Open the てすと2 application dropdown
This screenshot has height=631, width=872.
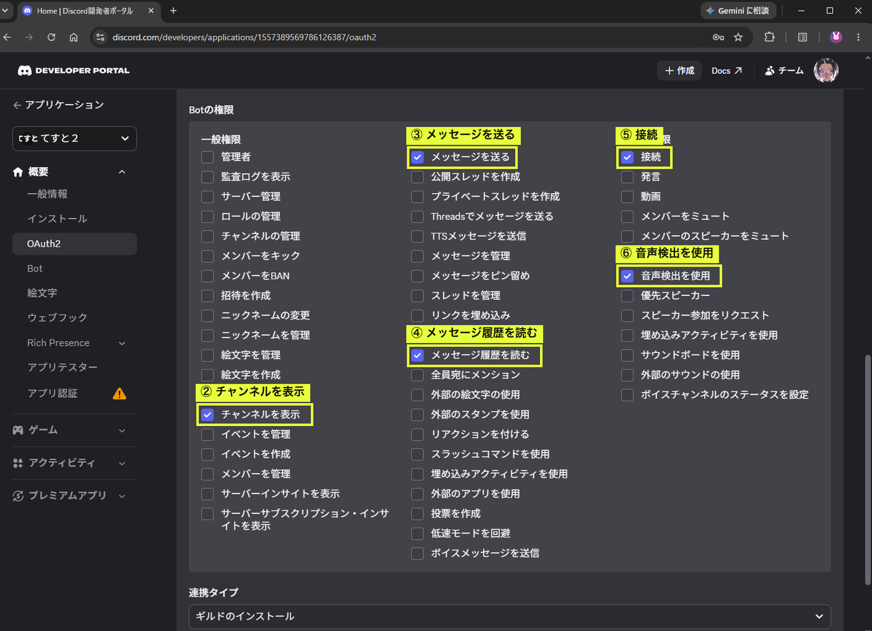pyautogui.click(x=75, y=138)
